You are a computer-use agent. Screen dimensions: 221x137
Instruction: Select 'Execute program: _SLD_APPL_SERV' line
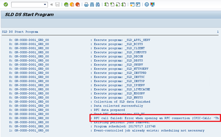coord(122,40)
